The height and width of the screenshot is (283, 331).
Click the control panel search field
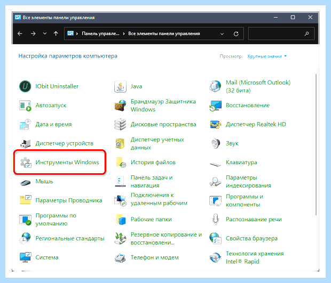coord(281,34)
